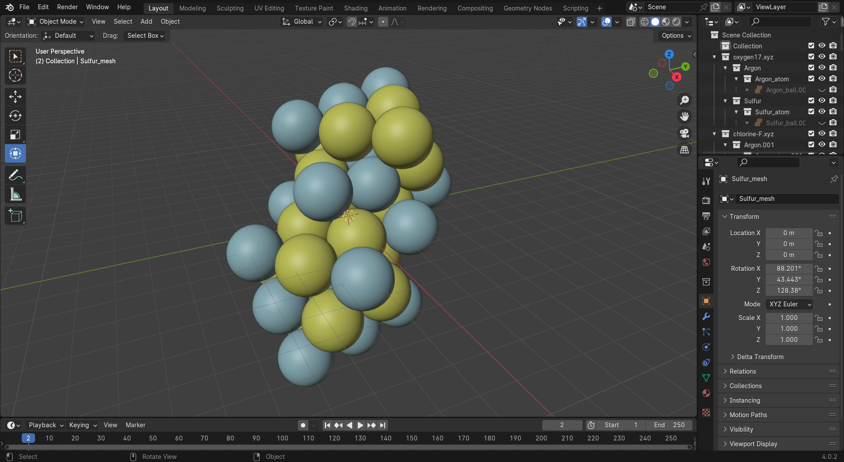The image size is (844, 462).
Task: Click the 3D cursor tool
Action: tap(15, 75)
